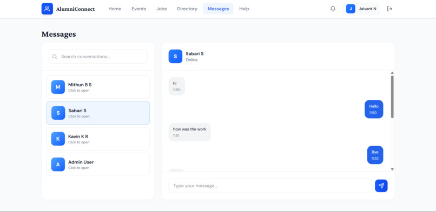Click the Type your message field

pos(270,186)
